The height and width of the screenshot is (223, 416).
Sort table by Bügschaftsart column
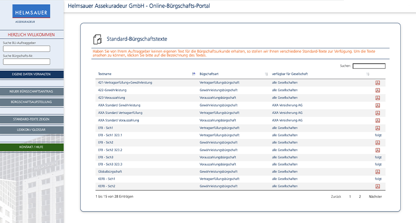(x=266, y=74)
